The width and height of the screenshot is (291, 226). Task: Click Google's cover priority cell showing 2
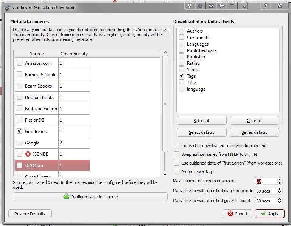(74, 143)
